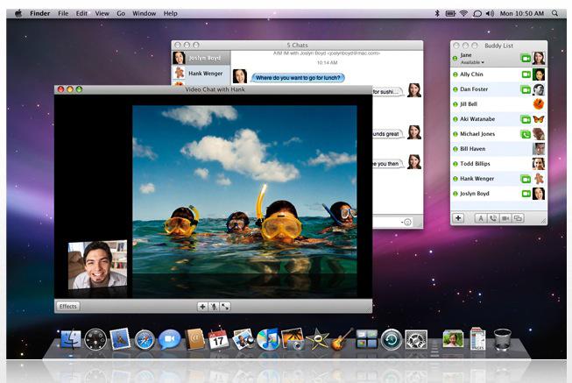Select Todd Billips in the Buddy List
The image size is (572, 383).
[x=499, y=164]
